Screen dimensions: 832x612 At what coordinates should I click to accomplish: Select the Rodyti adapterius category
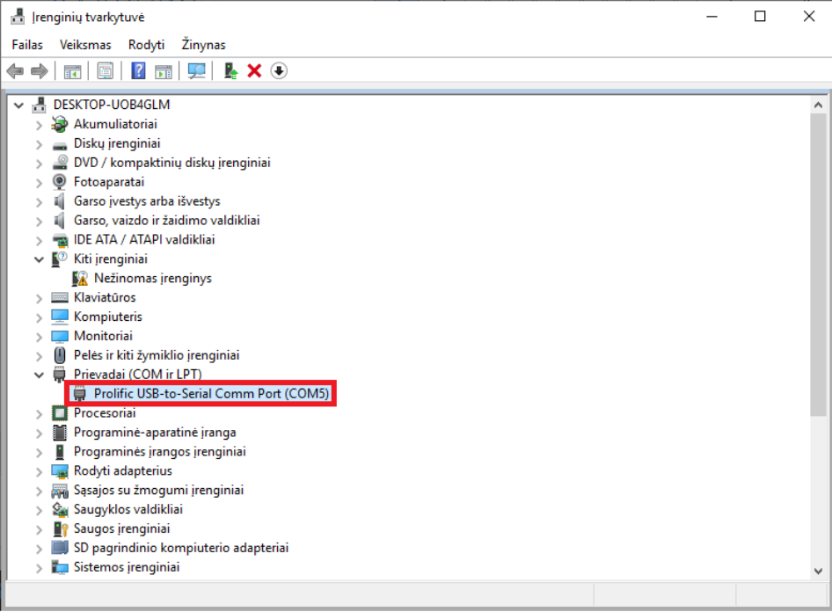tap(122, 470)
